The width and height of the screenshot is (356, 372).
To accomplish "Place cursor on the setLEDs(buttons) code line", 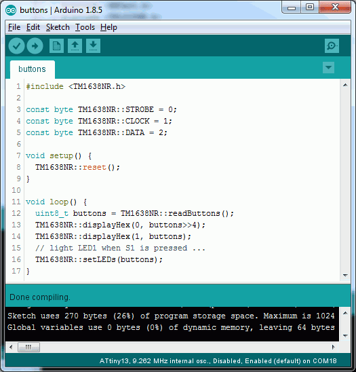I will click(x=99, y=259).
